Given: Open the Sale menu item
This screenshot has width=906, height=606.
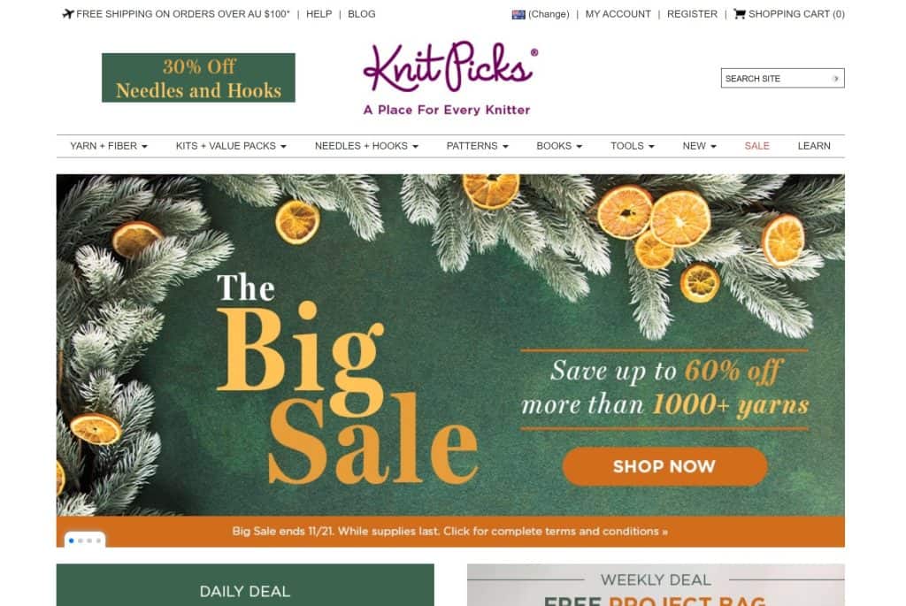Looking at the screenshot, I should [756, 146].
